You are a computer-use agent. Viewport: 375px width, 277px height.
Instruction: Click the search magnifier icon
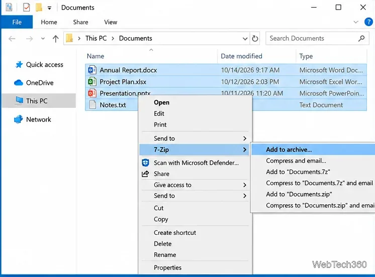pos(361,38)
